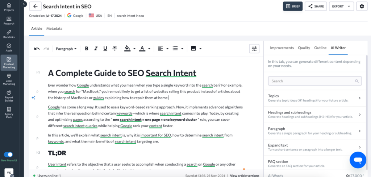Open the chat support bubble
371x177 pixels.
[x=358, y=160]
